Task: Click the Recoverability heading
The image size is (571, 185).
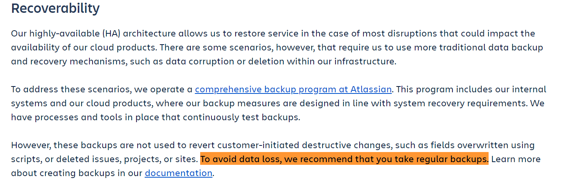Action: pyautogui.click(x=55, y=8)
